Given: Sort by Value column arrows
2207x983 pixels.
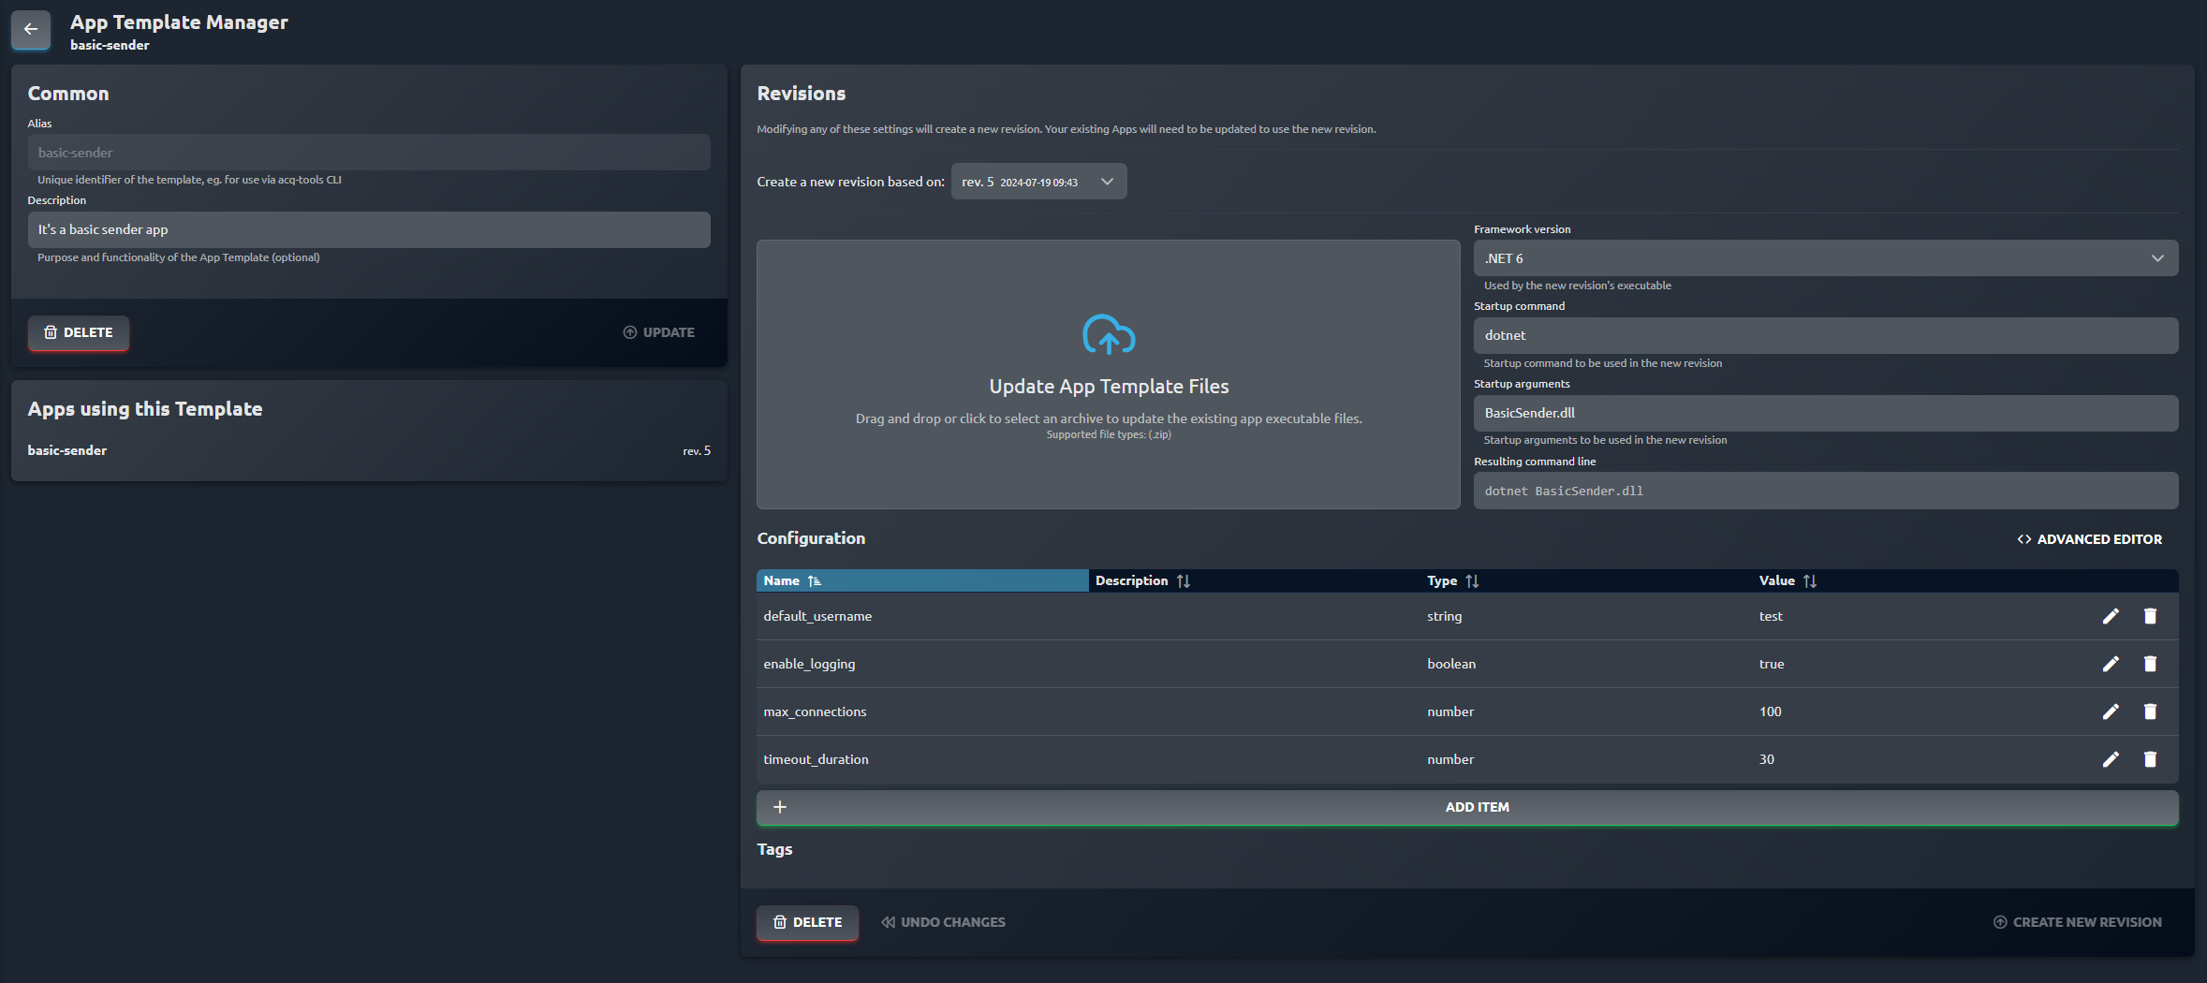Looking at the screenshot, I should [x=1810, y=581].
